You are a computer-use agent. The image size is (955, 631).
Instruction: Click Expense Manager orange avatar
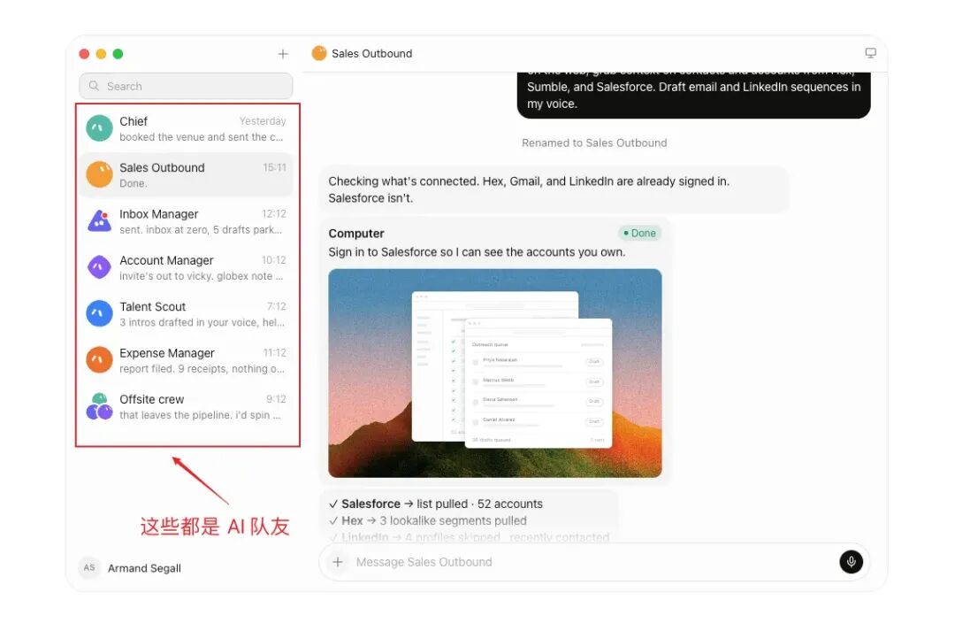pyautogui.click(x=99, y=359)
